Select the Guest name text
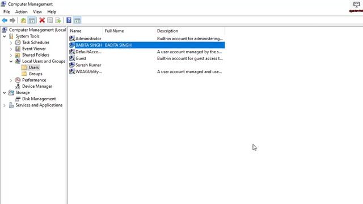 click(81, 58)
